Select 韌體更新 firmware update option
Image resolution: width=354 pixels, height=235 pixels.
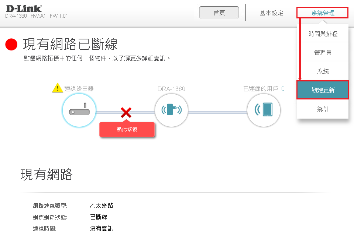tap(323, 90)
